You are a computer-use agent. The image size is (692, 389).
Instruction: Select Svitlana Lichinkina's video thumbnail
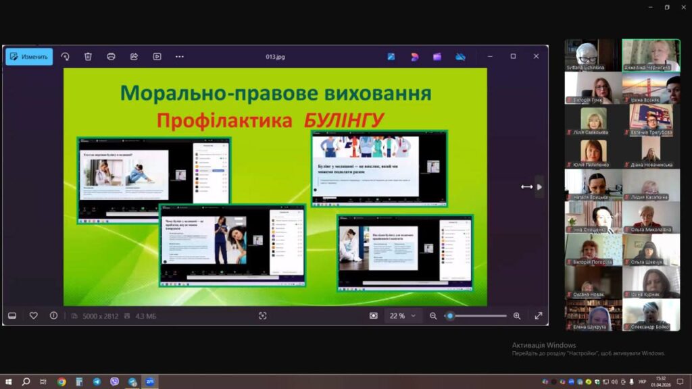coord(592,55)
